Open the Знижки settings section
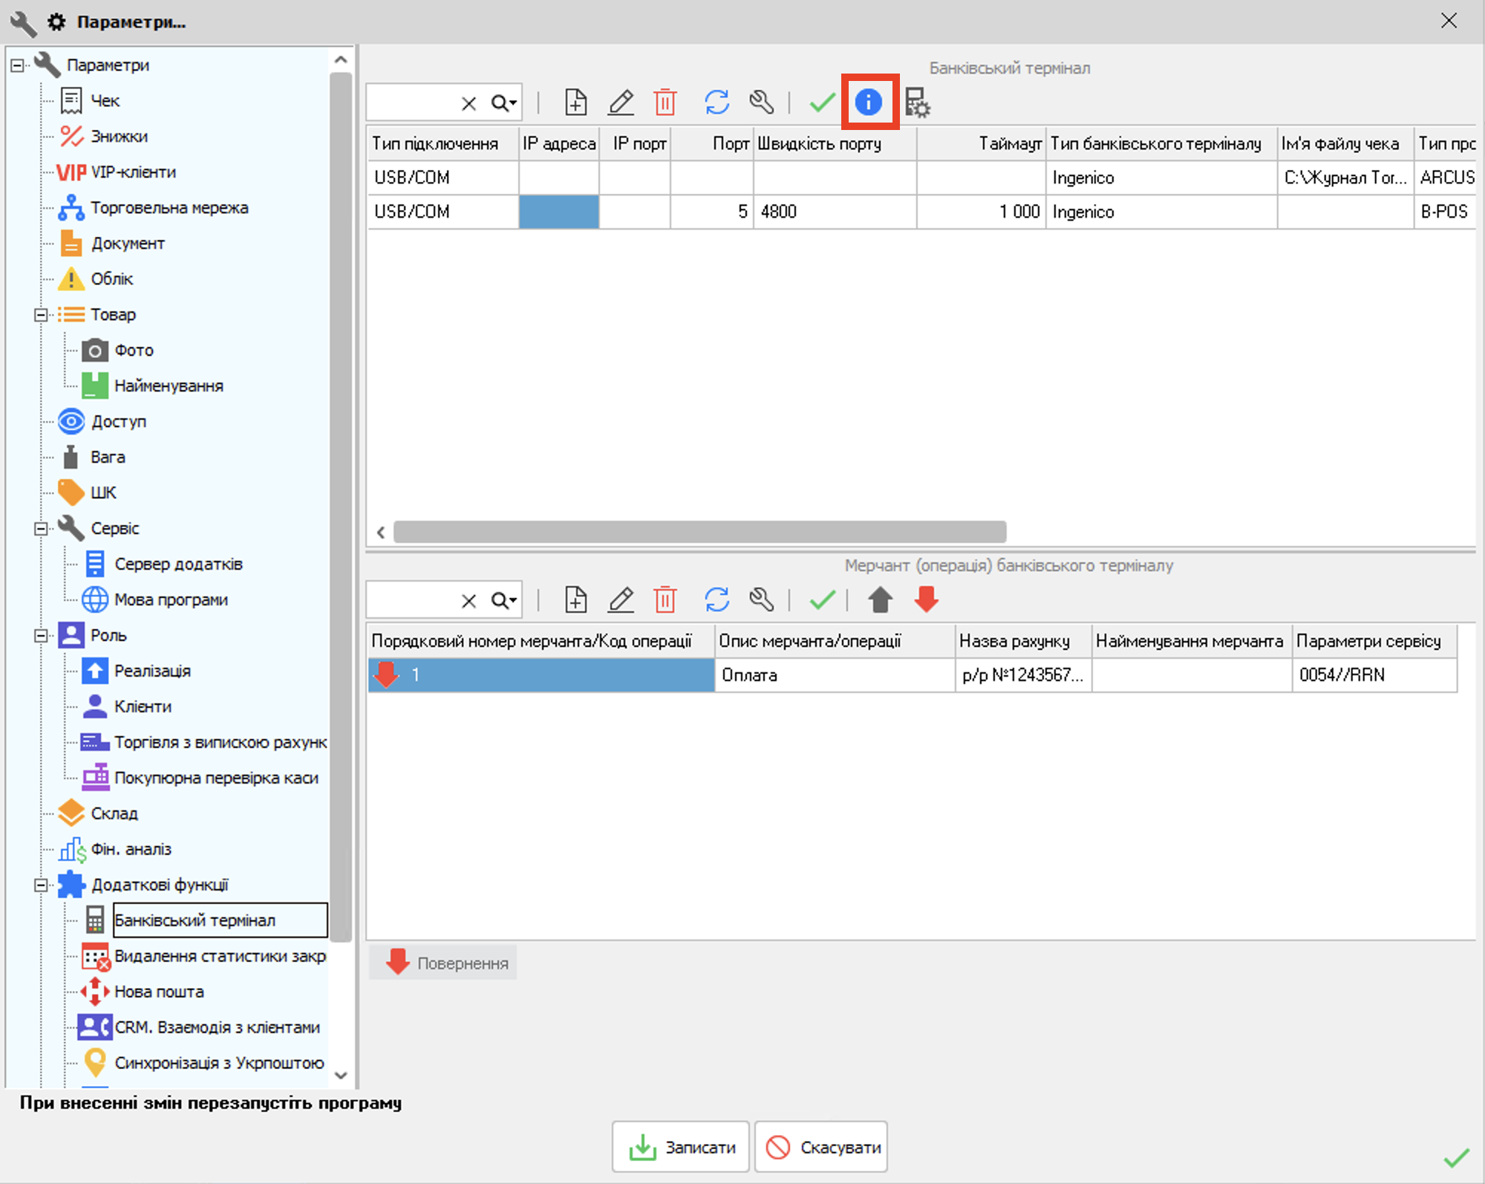 pyautogui.click(x=119, y=137)
